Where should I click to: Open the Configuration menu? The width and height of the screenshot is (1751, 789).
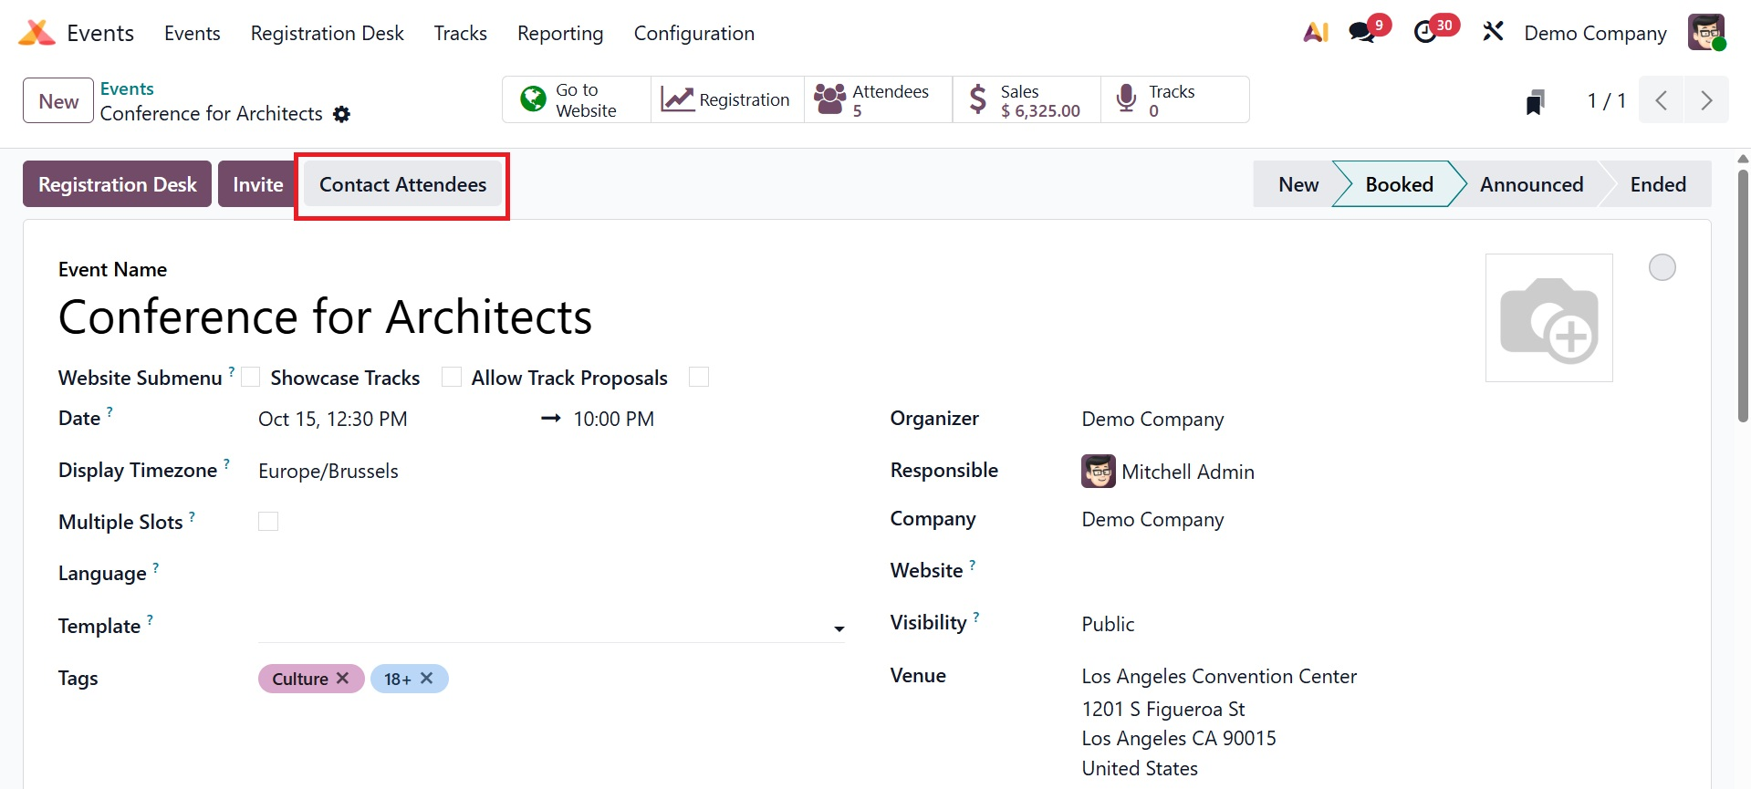(x=693, y=34)
